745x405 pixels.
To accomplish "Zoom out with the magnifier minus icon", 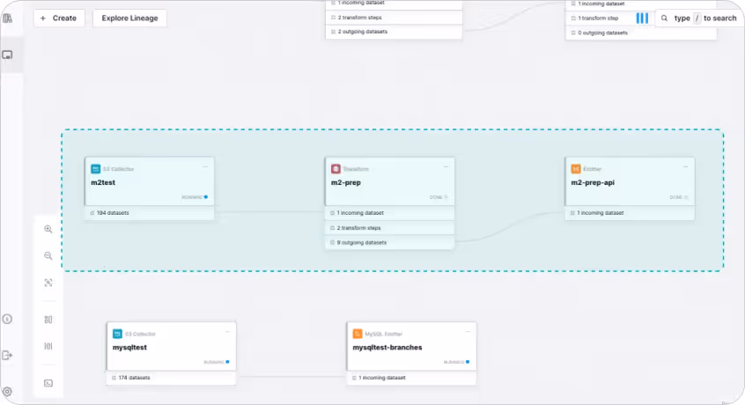I will [48, 256].
